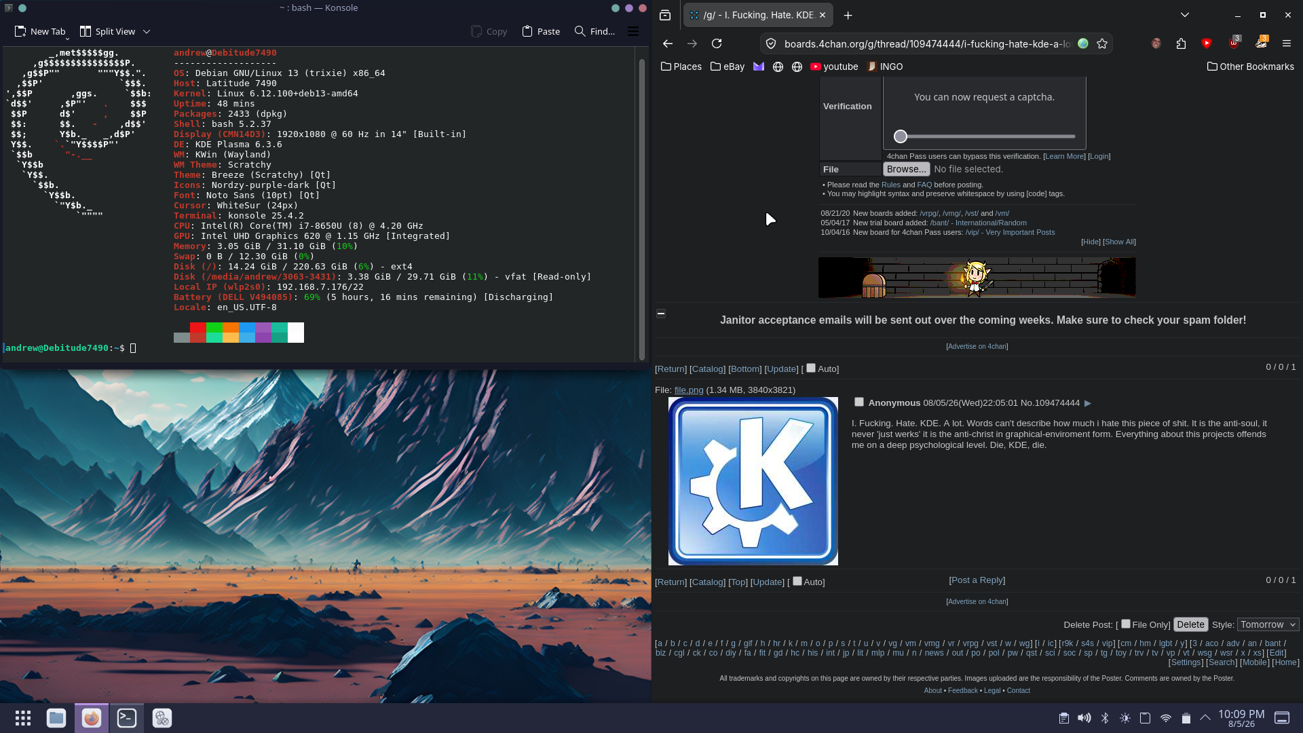Open the site tracking protection shield

(771, 43)
